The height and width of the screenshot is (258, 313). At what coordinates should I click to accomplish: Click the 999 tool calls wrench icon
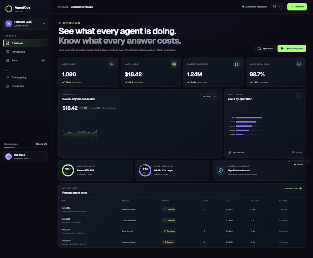[x=230, y=152]
